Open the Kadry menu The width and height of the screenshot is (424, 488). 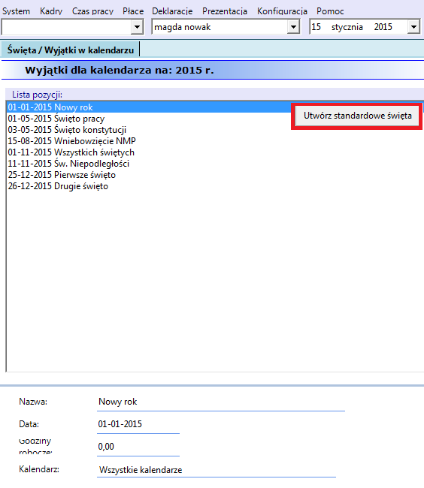[51, 11]
